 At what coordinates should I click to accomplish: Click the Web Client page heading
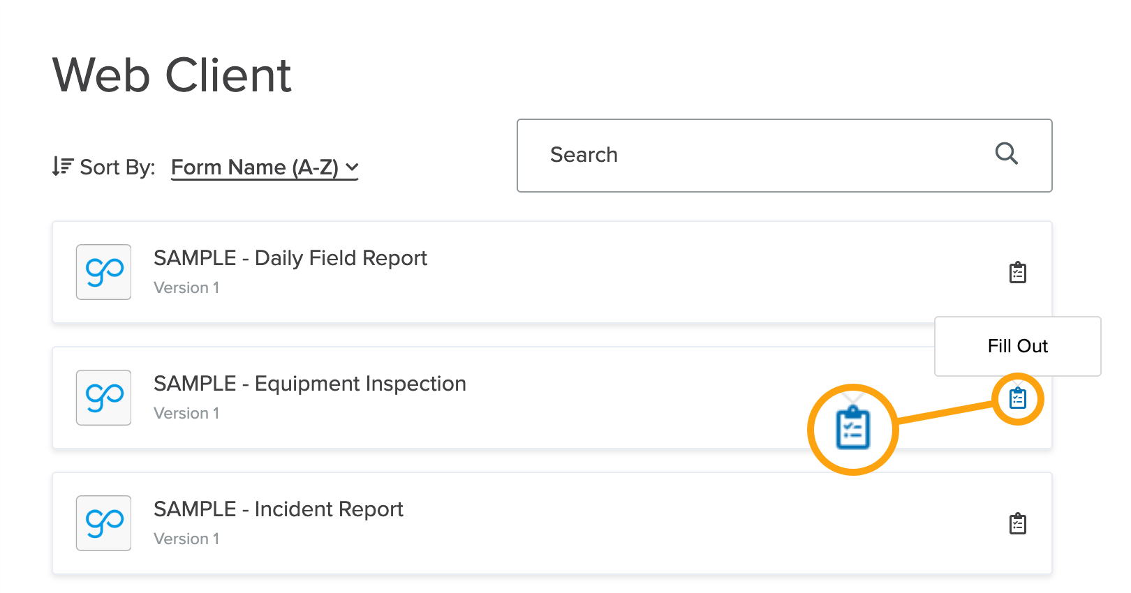(x=171, y=75)
